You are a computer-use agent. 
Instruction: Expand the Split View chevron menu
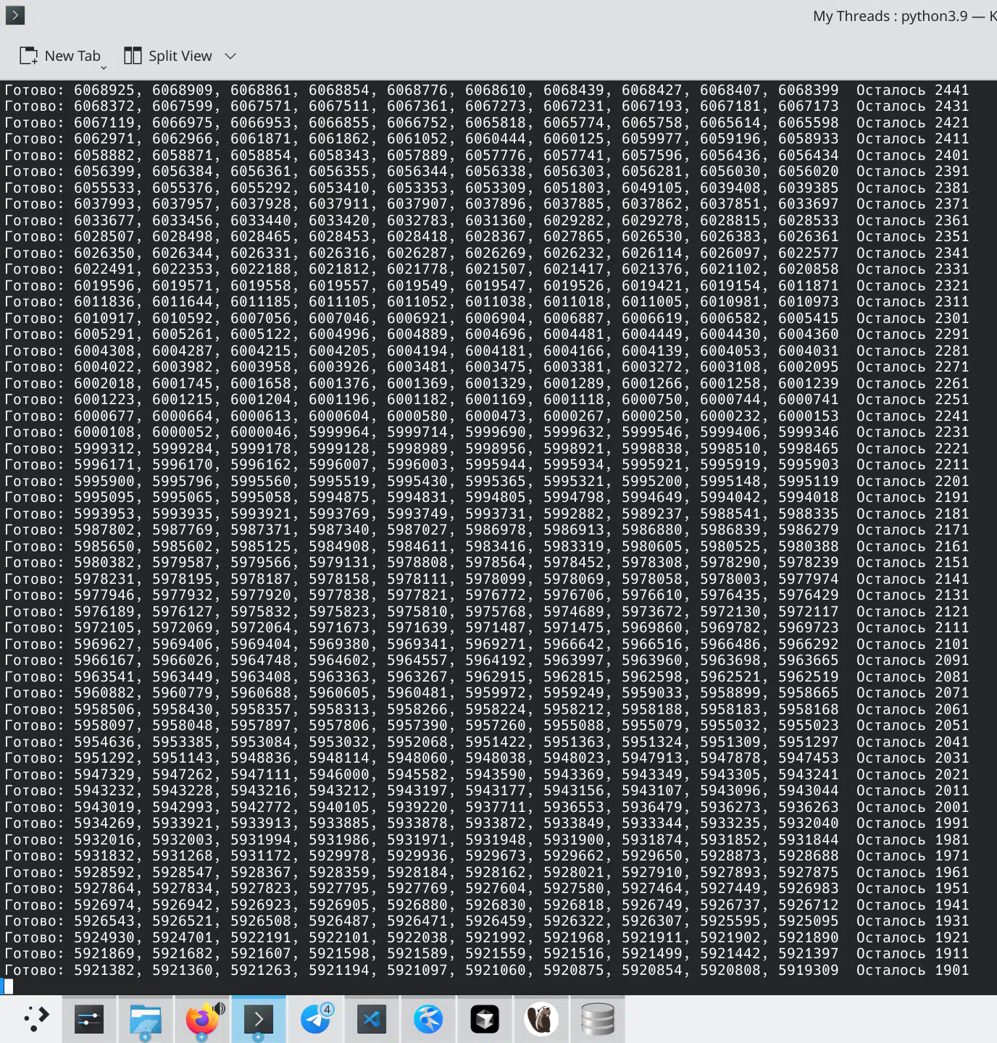click(230, 56)
